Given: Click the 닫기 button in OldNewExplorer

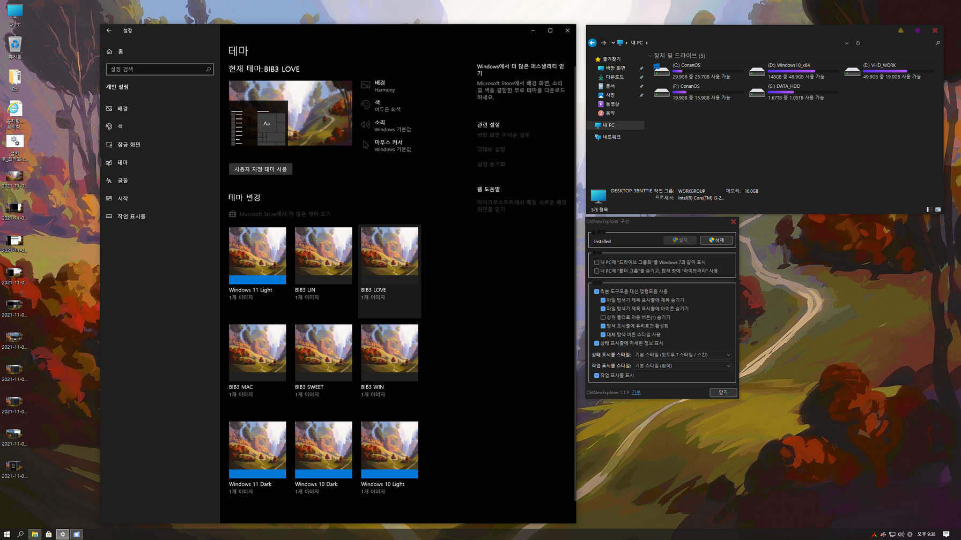Looking at the screenshot, I should [x=723, y=393].
